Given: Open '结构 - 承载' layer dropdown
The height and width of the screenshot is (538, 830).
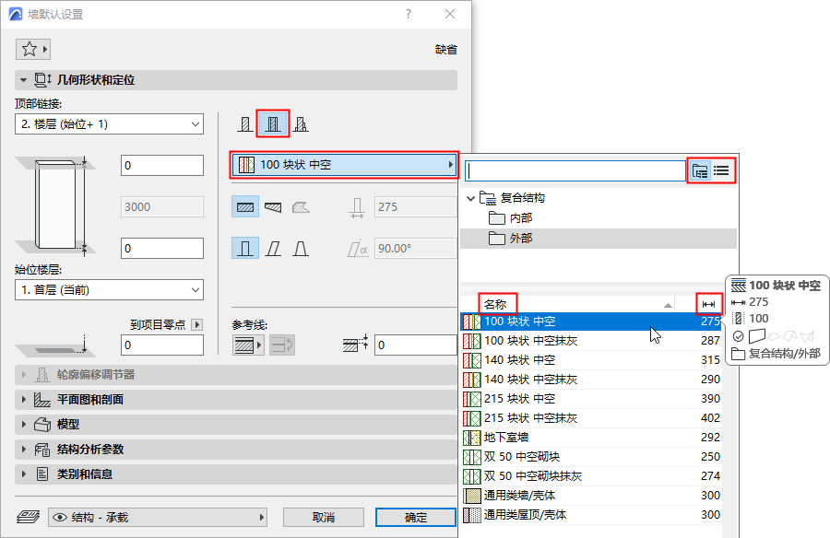Looking at the screenshot, I should 157,518.
